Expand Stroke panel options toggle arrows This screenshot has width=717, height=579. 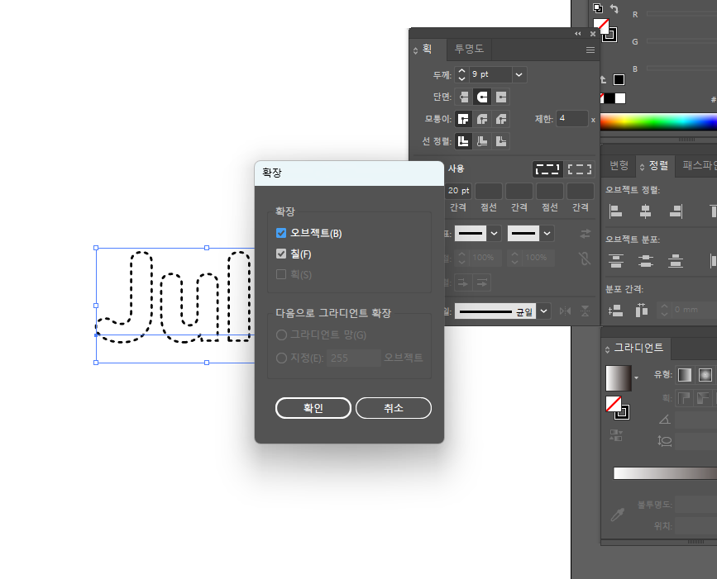pyautogui.click(x=416, y=50)
